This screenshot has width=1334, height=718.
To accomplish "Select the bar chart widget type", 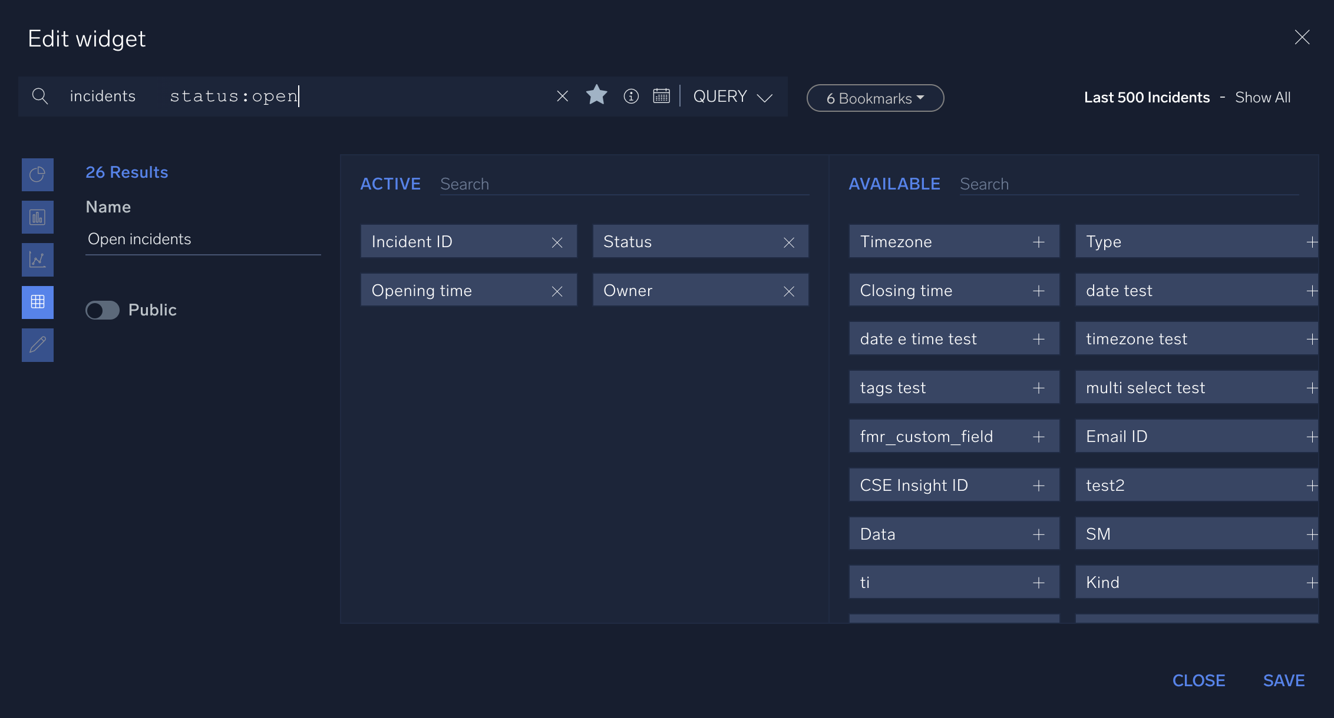I will (37, 217).
